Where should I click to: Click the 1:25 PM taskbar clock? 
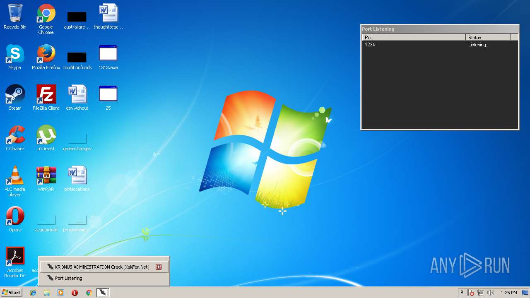click(x=508, y=293)
